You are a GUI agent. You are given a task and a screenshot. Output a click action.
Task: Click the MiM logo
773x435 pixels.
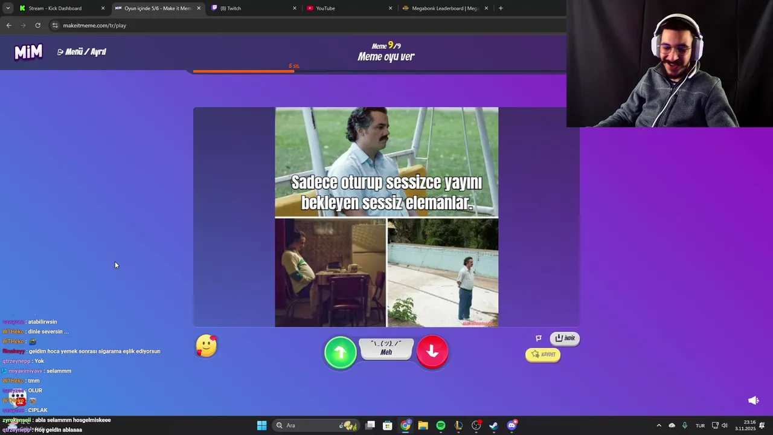click(x=28, y=52)
